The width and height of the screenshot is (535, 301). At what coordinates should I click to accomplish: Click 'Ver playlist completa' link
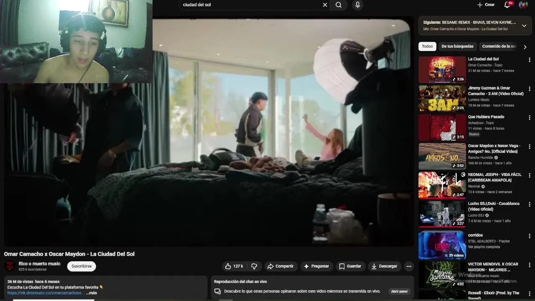pyautogui.click(x=484, y=247)
